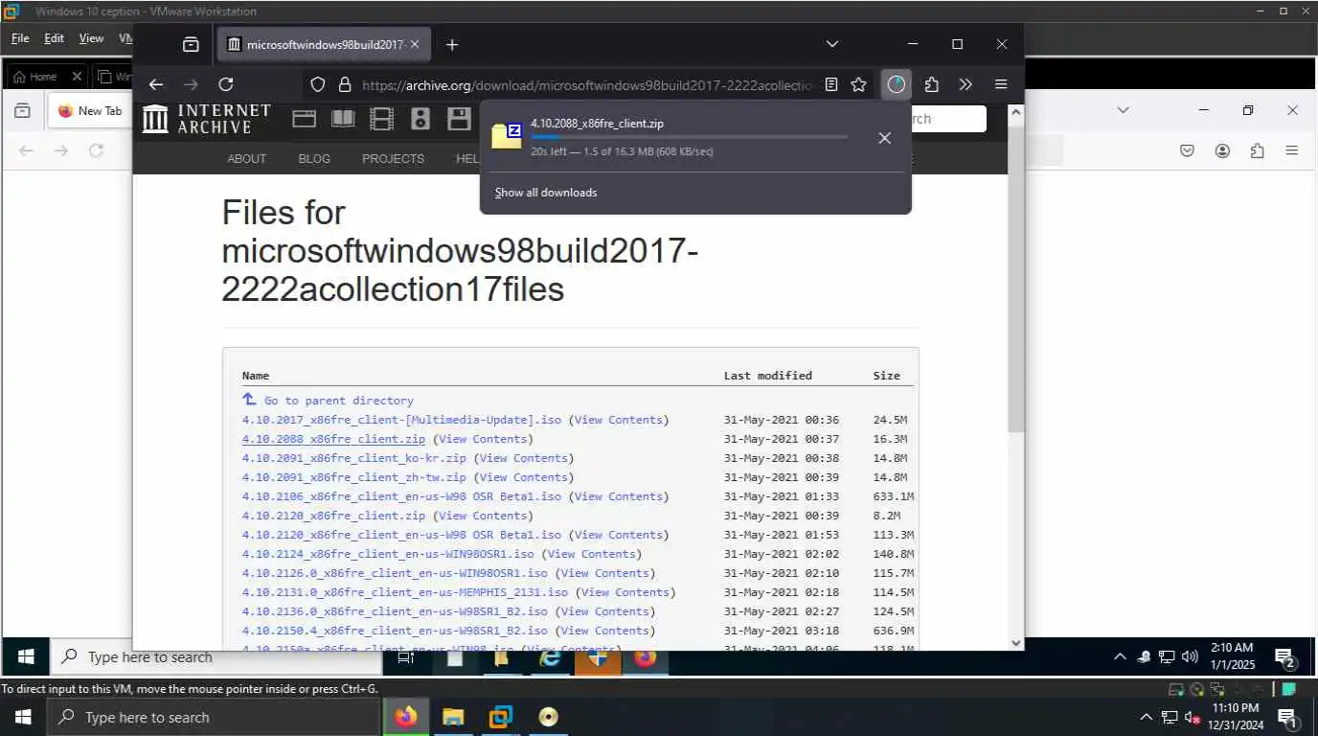Screen dimensions: 1318x736
Task: List all tabs in background Firefox window
Action: 1124,110
